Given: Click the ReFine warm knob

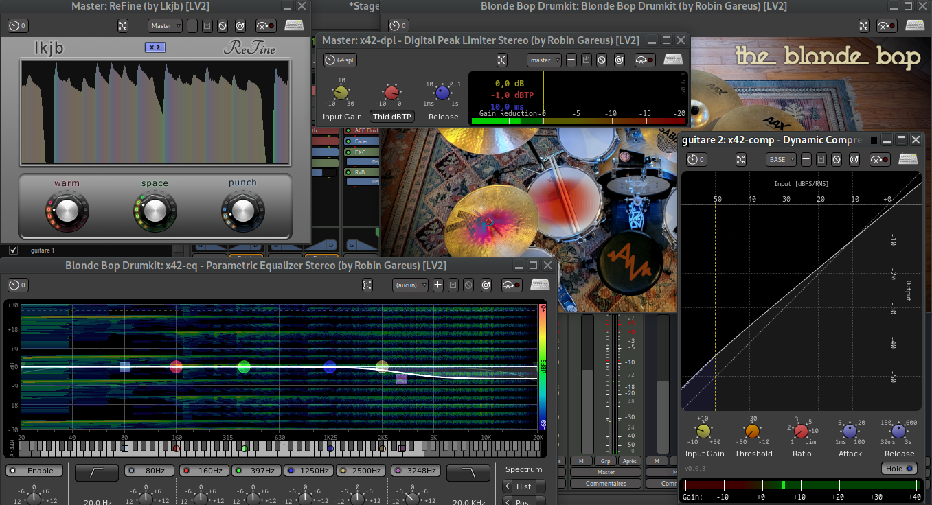Looking at the screenshot, I should tap(67, 211).
